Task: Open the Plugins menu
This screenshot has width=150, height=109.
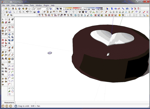Action: [46, 6]
